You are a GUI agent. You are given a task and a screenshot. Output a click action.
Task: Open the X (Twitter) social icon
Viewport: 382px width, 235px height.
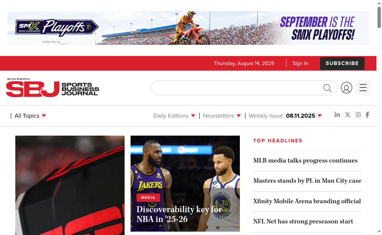point(348,115)
